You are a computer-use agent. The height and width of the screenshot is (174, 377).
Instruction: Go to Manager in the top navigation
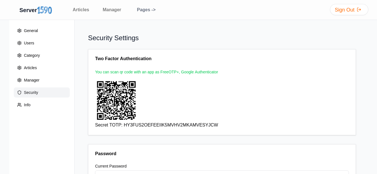click(112, 10)
